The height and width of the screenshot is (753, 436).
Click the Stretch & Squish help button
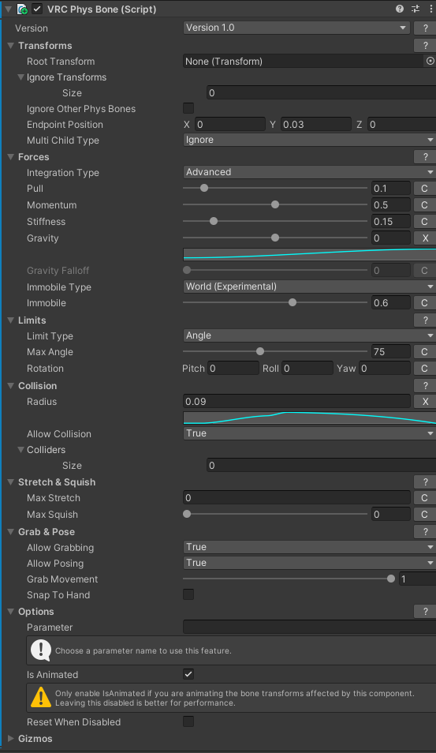[425, 481]
